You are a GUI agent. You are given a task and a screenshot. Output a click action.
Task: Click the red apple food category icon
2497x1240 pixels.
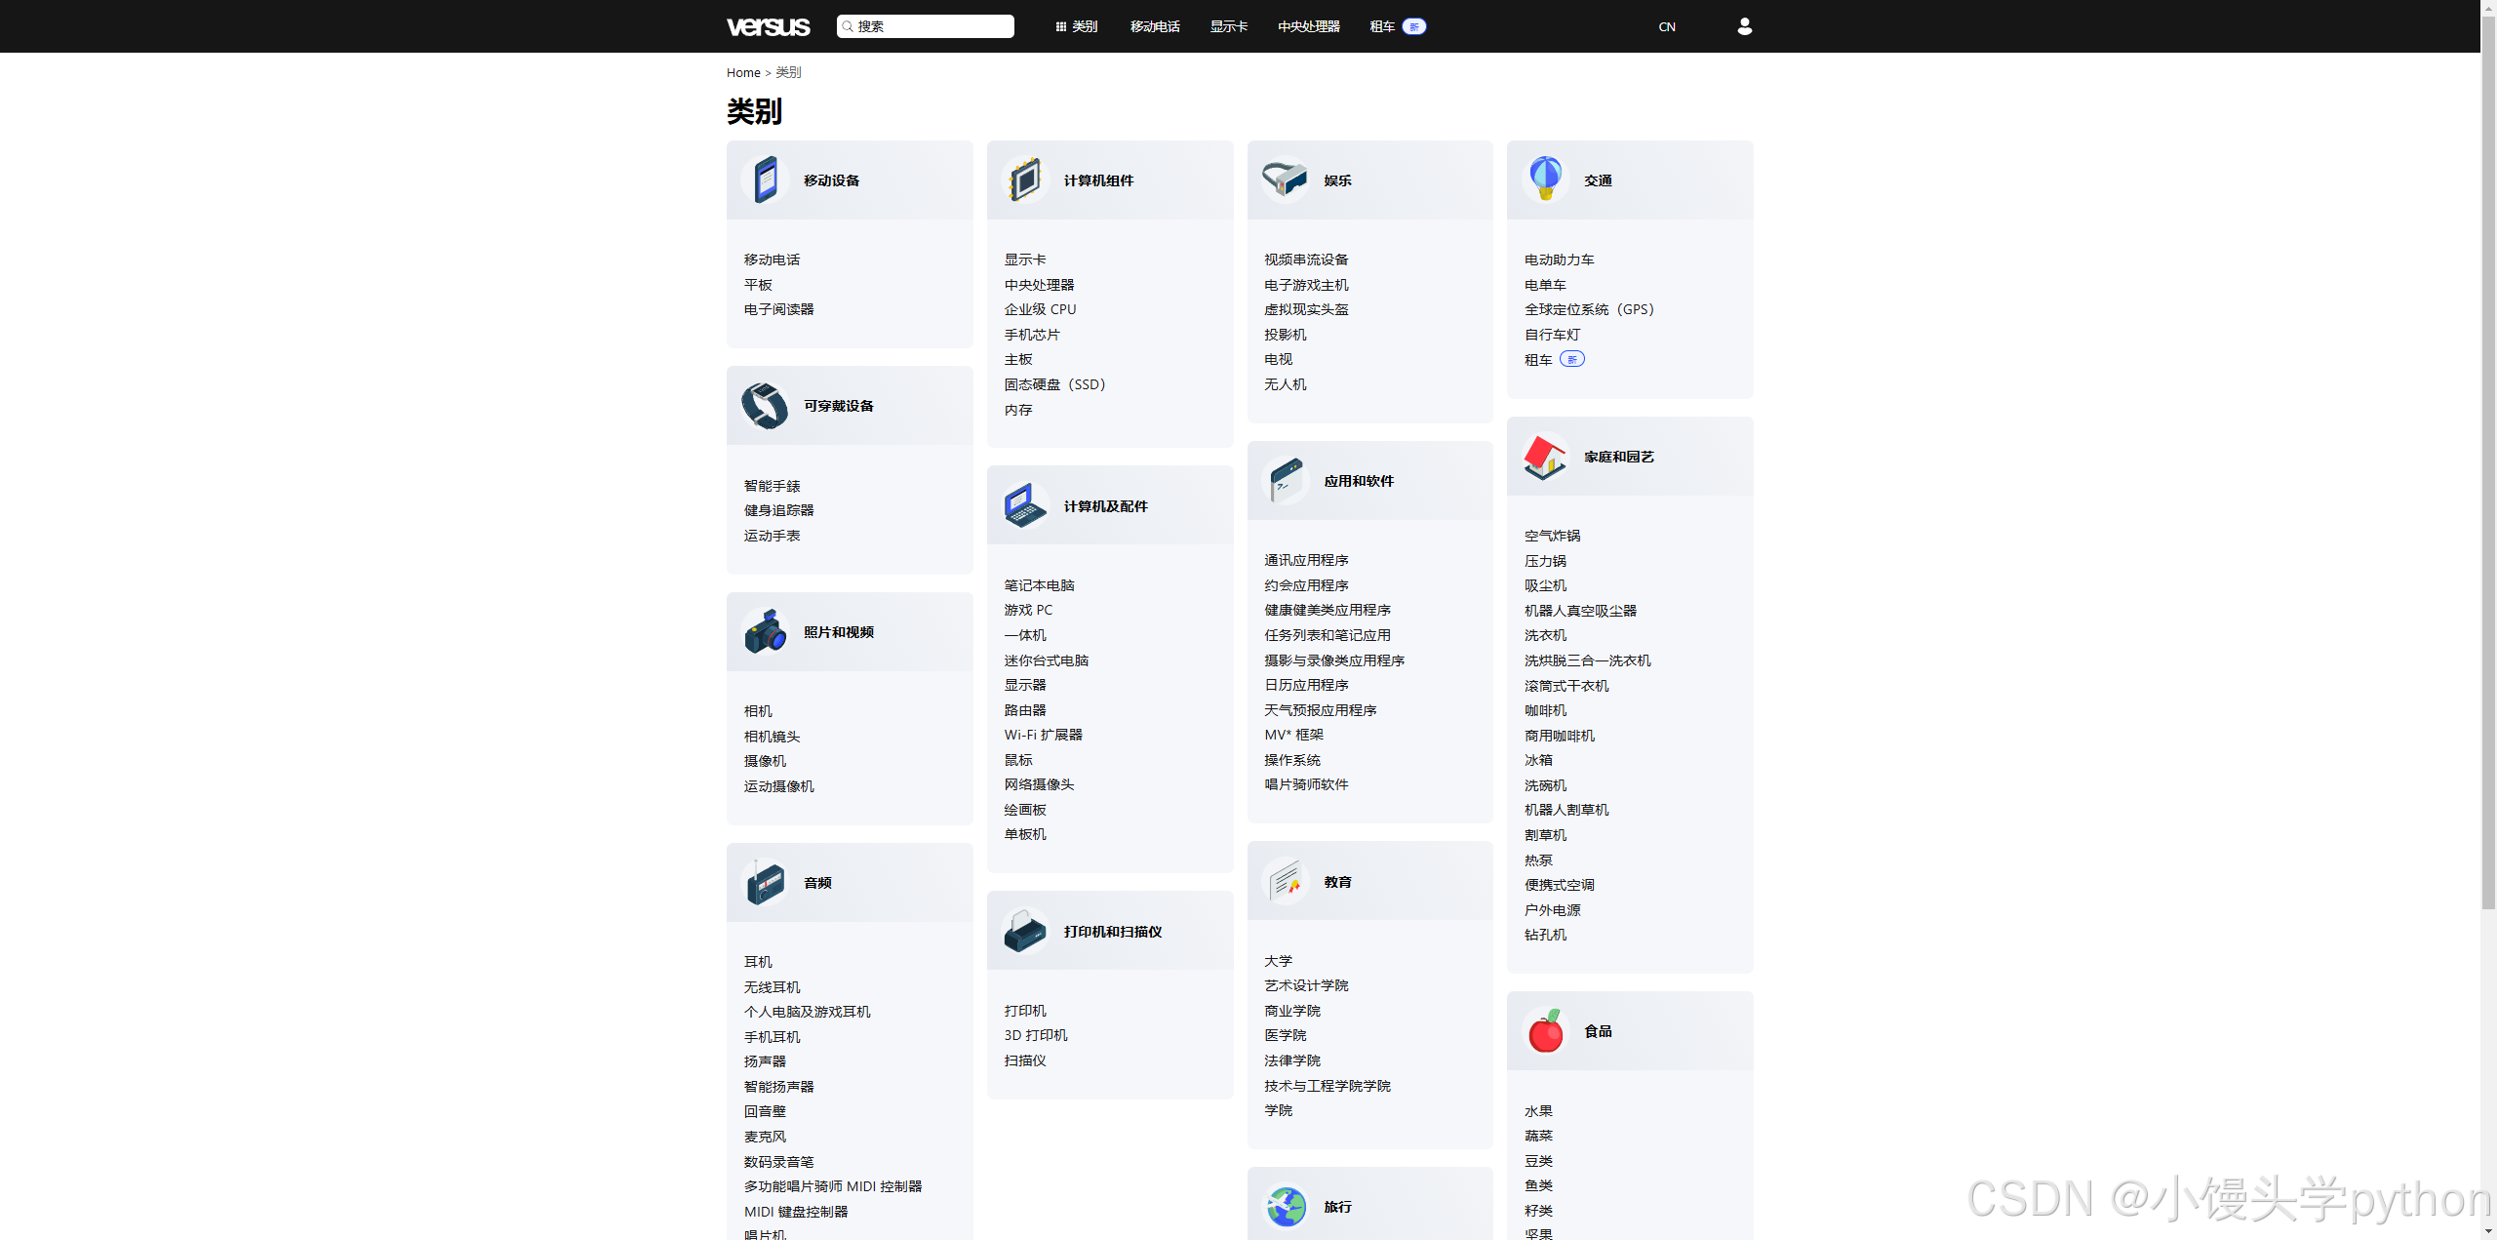click(1545, 1031)
